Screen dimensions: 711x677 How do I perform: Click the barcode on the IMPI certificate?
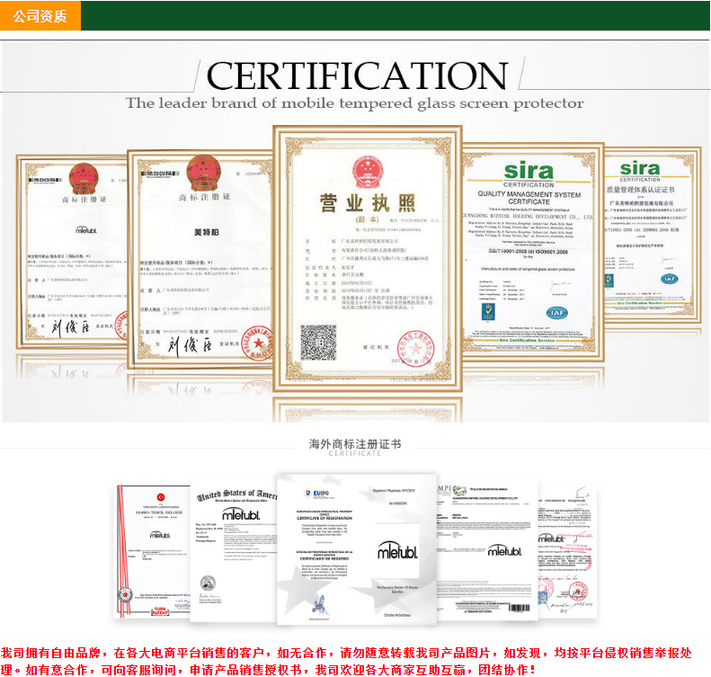520,608
